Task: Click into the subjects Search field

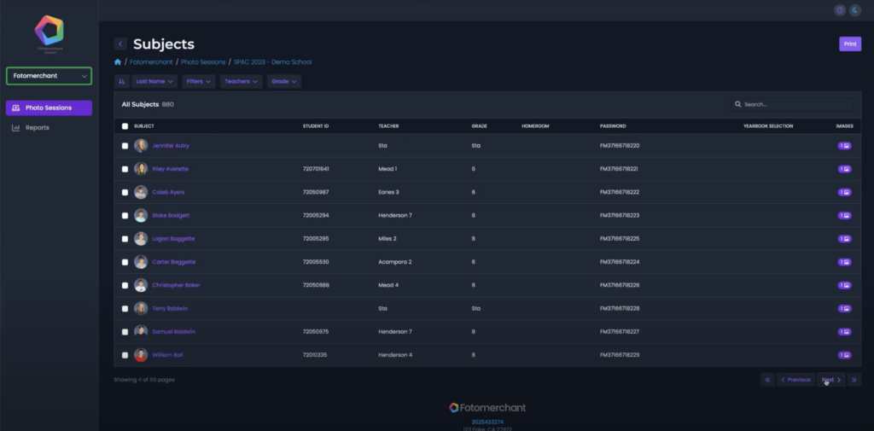Action: [791, 104]
